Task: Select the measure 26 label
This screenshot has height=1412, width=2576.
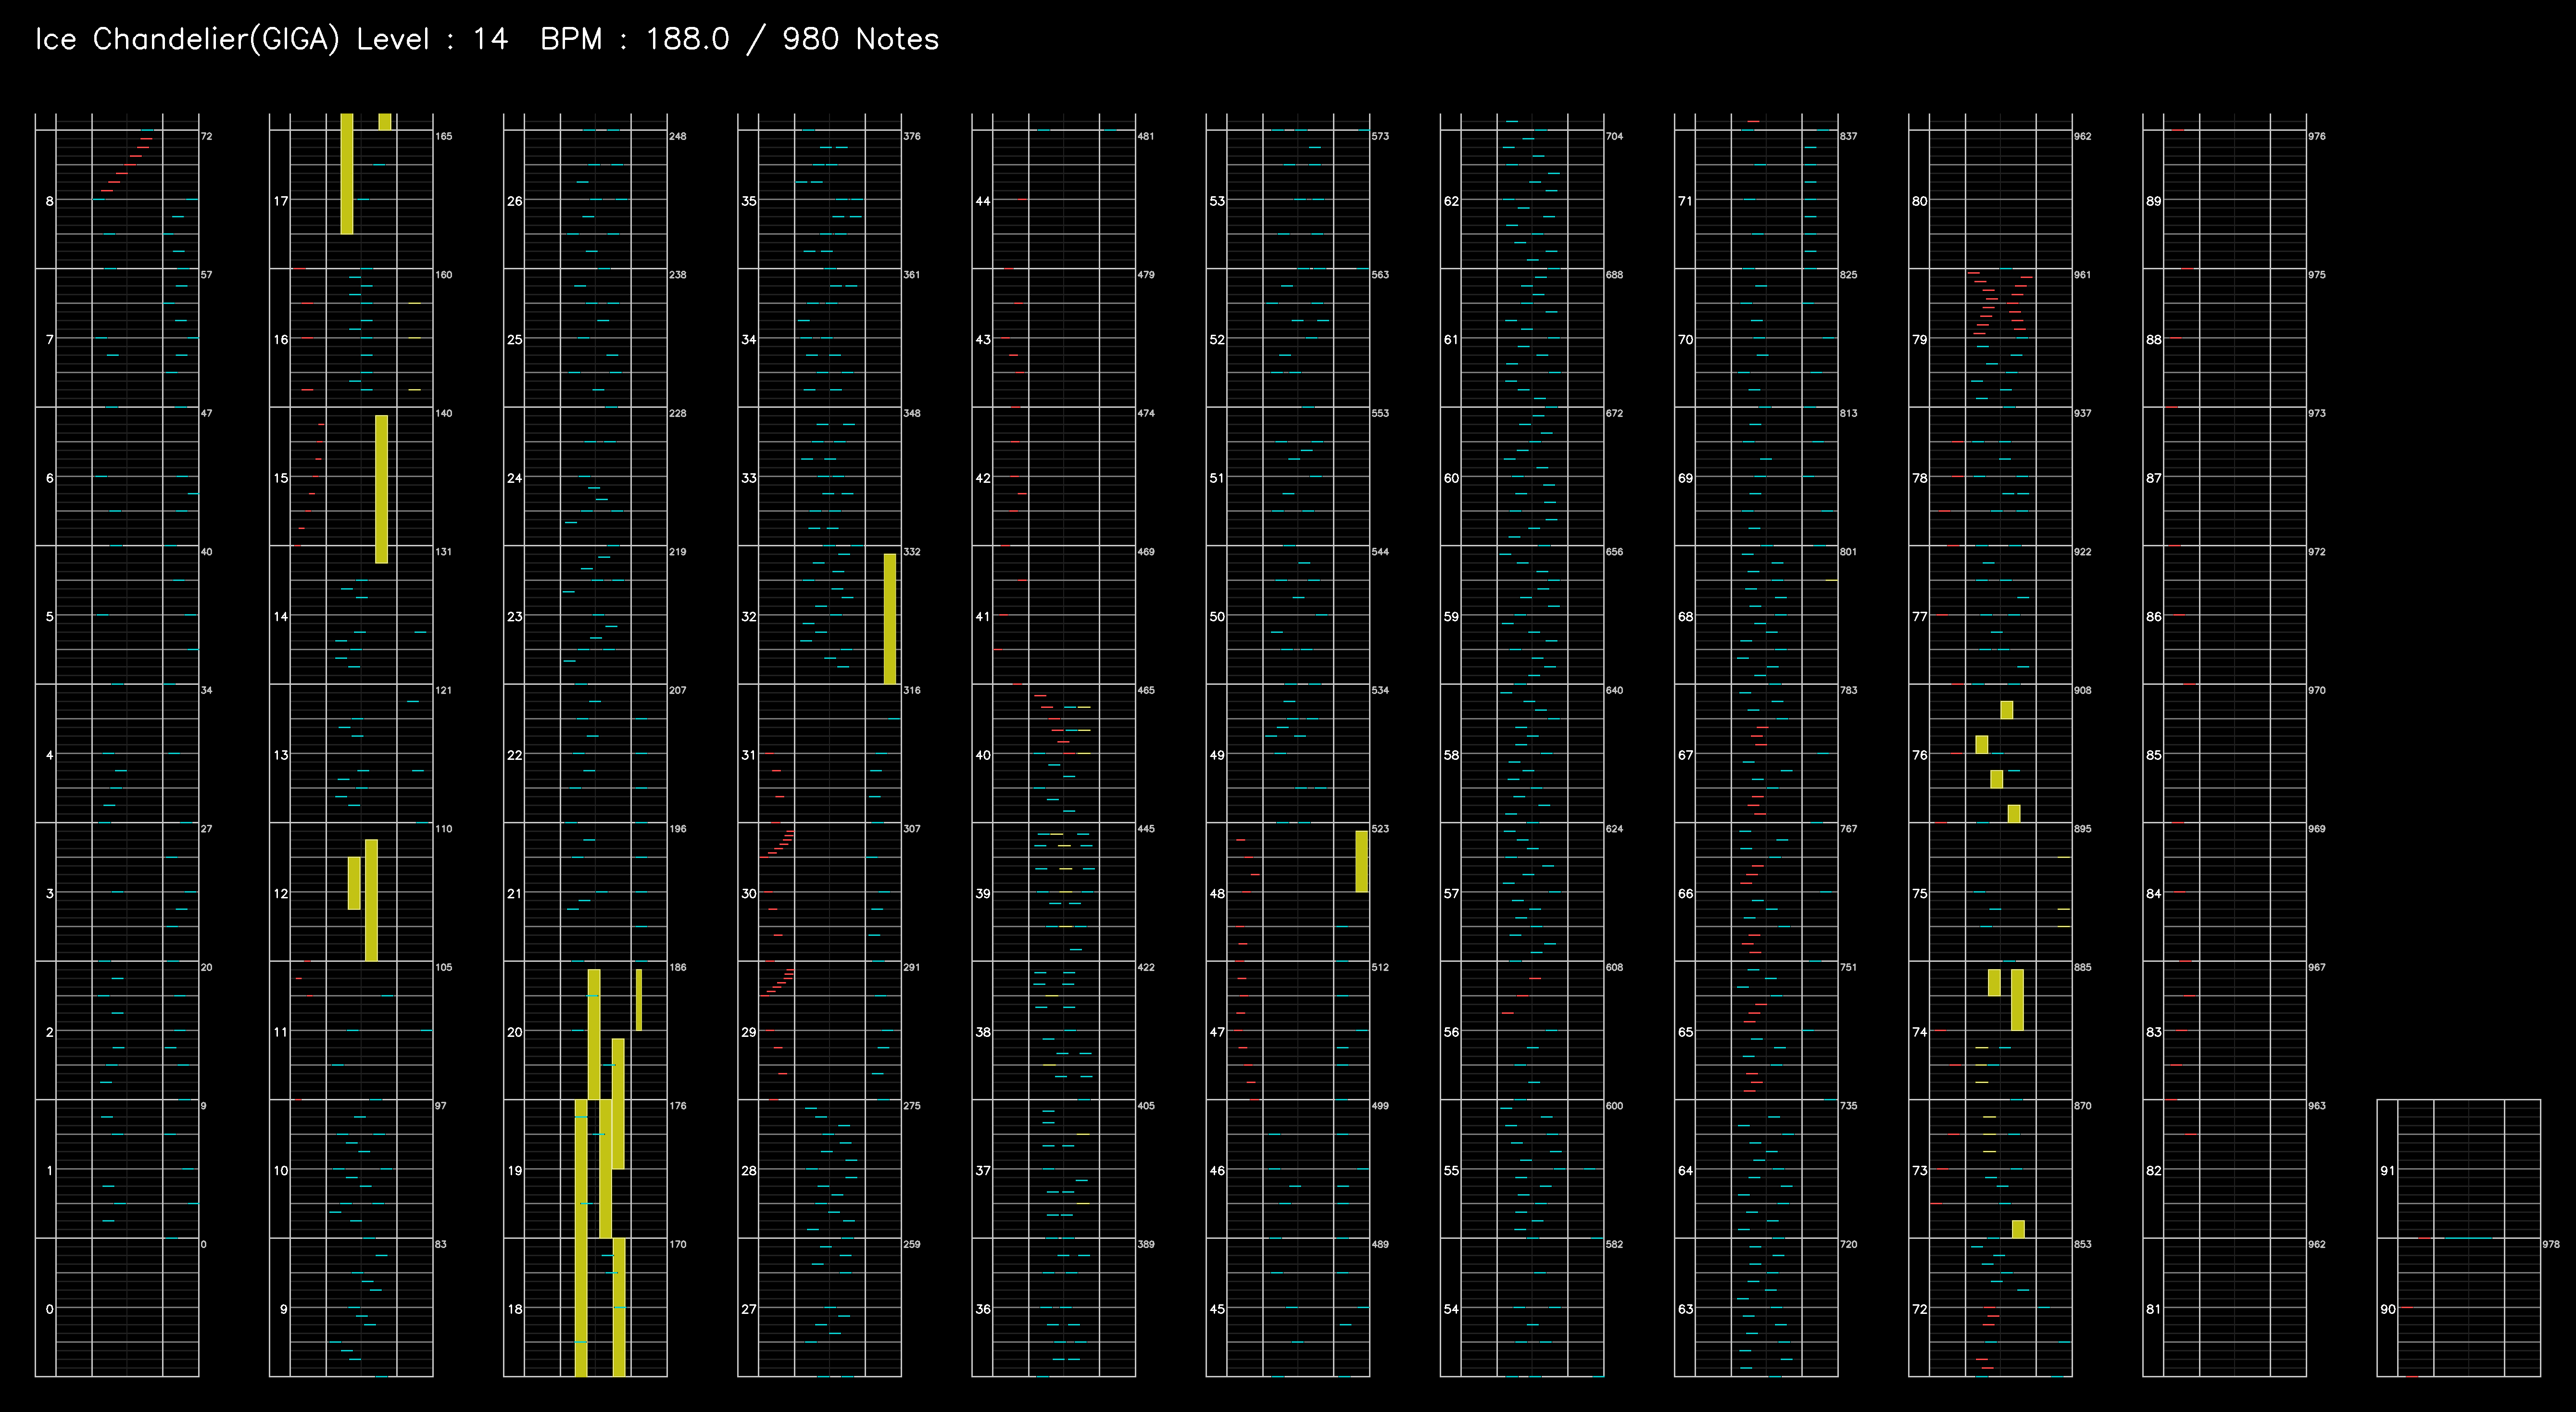Action: 514,201
